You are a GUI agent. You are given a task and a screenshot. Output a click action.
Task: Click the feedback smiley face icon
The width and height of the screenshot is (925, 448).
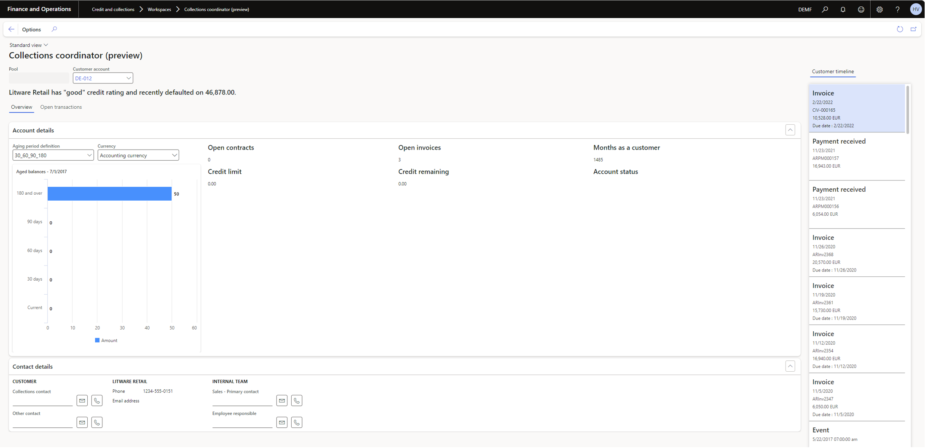point(861,9)
